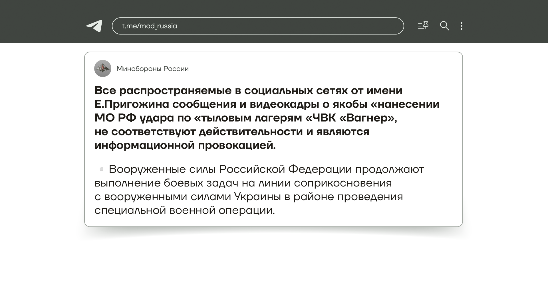Focus the t.me/mod_russia address field
Viewport: 548px width, 308px height.
point(150,26)
